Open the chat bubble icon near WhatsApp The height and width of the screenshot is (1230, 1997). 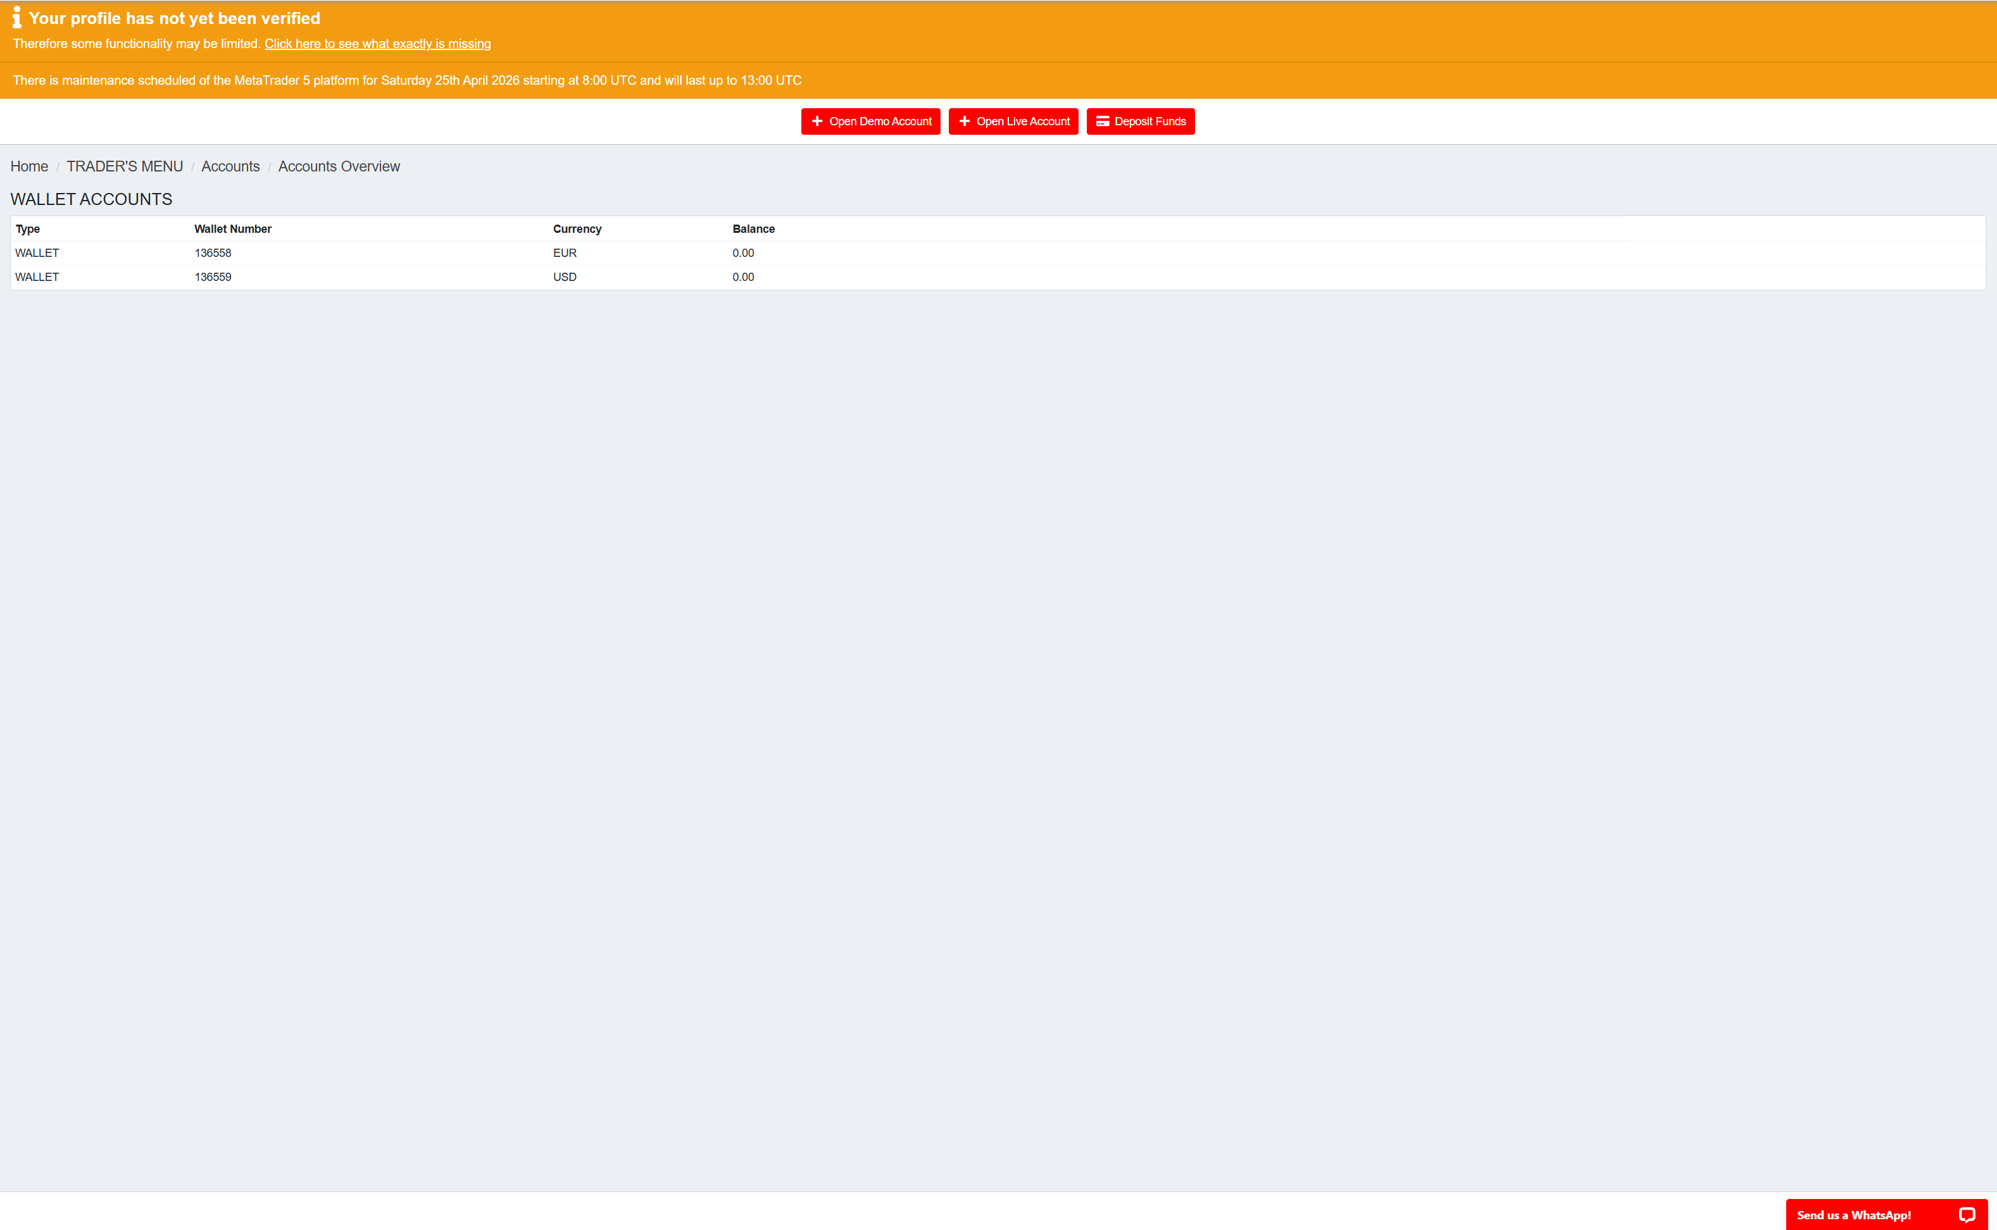1967,1215
